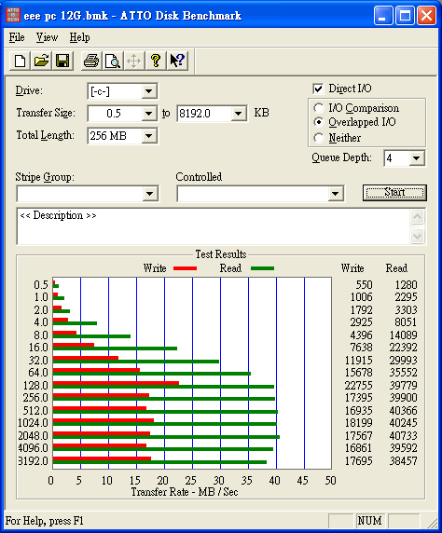Open the View menu
The image size is (442, 533).
(x=47, y=37)
